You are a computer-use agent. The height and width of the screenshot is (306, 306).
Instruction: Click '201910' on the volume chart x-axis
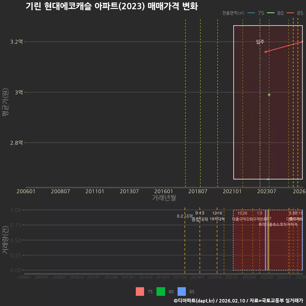coord(215,277)
